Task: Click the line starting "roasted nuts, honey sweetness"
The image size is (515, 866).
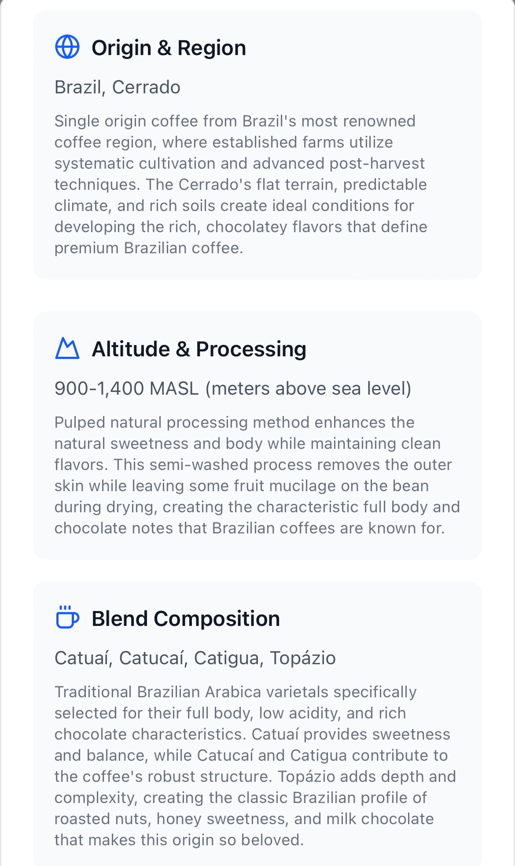Action: tap(244, 819)
